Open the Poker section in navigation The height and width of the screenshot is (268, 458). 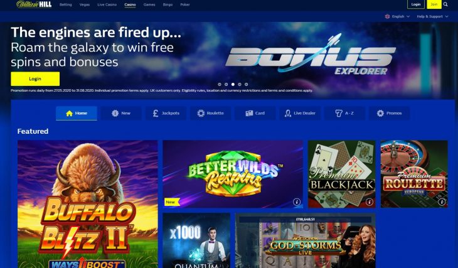(x=185, y=4)
